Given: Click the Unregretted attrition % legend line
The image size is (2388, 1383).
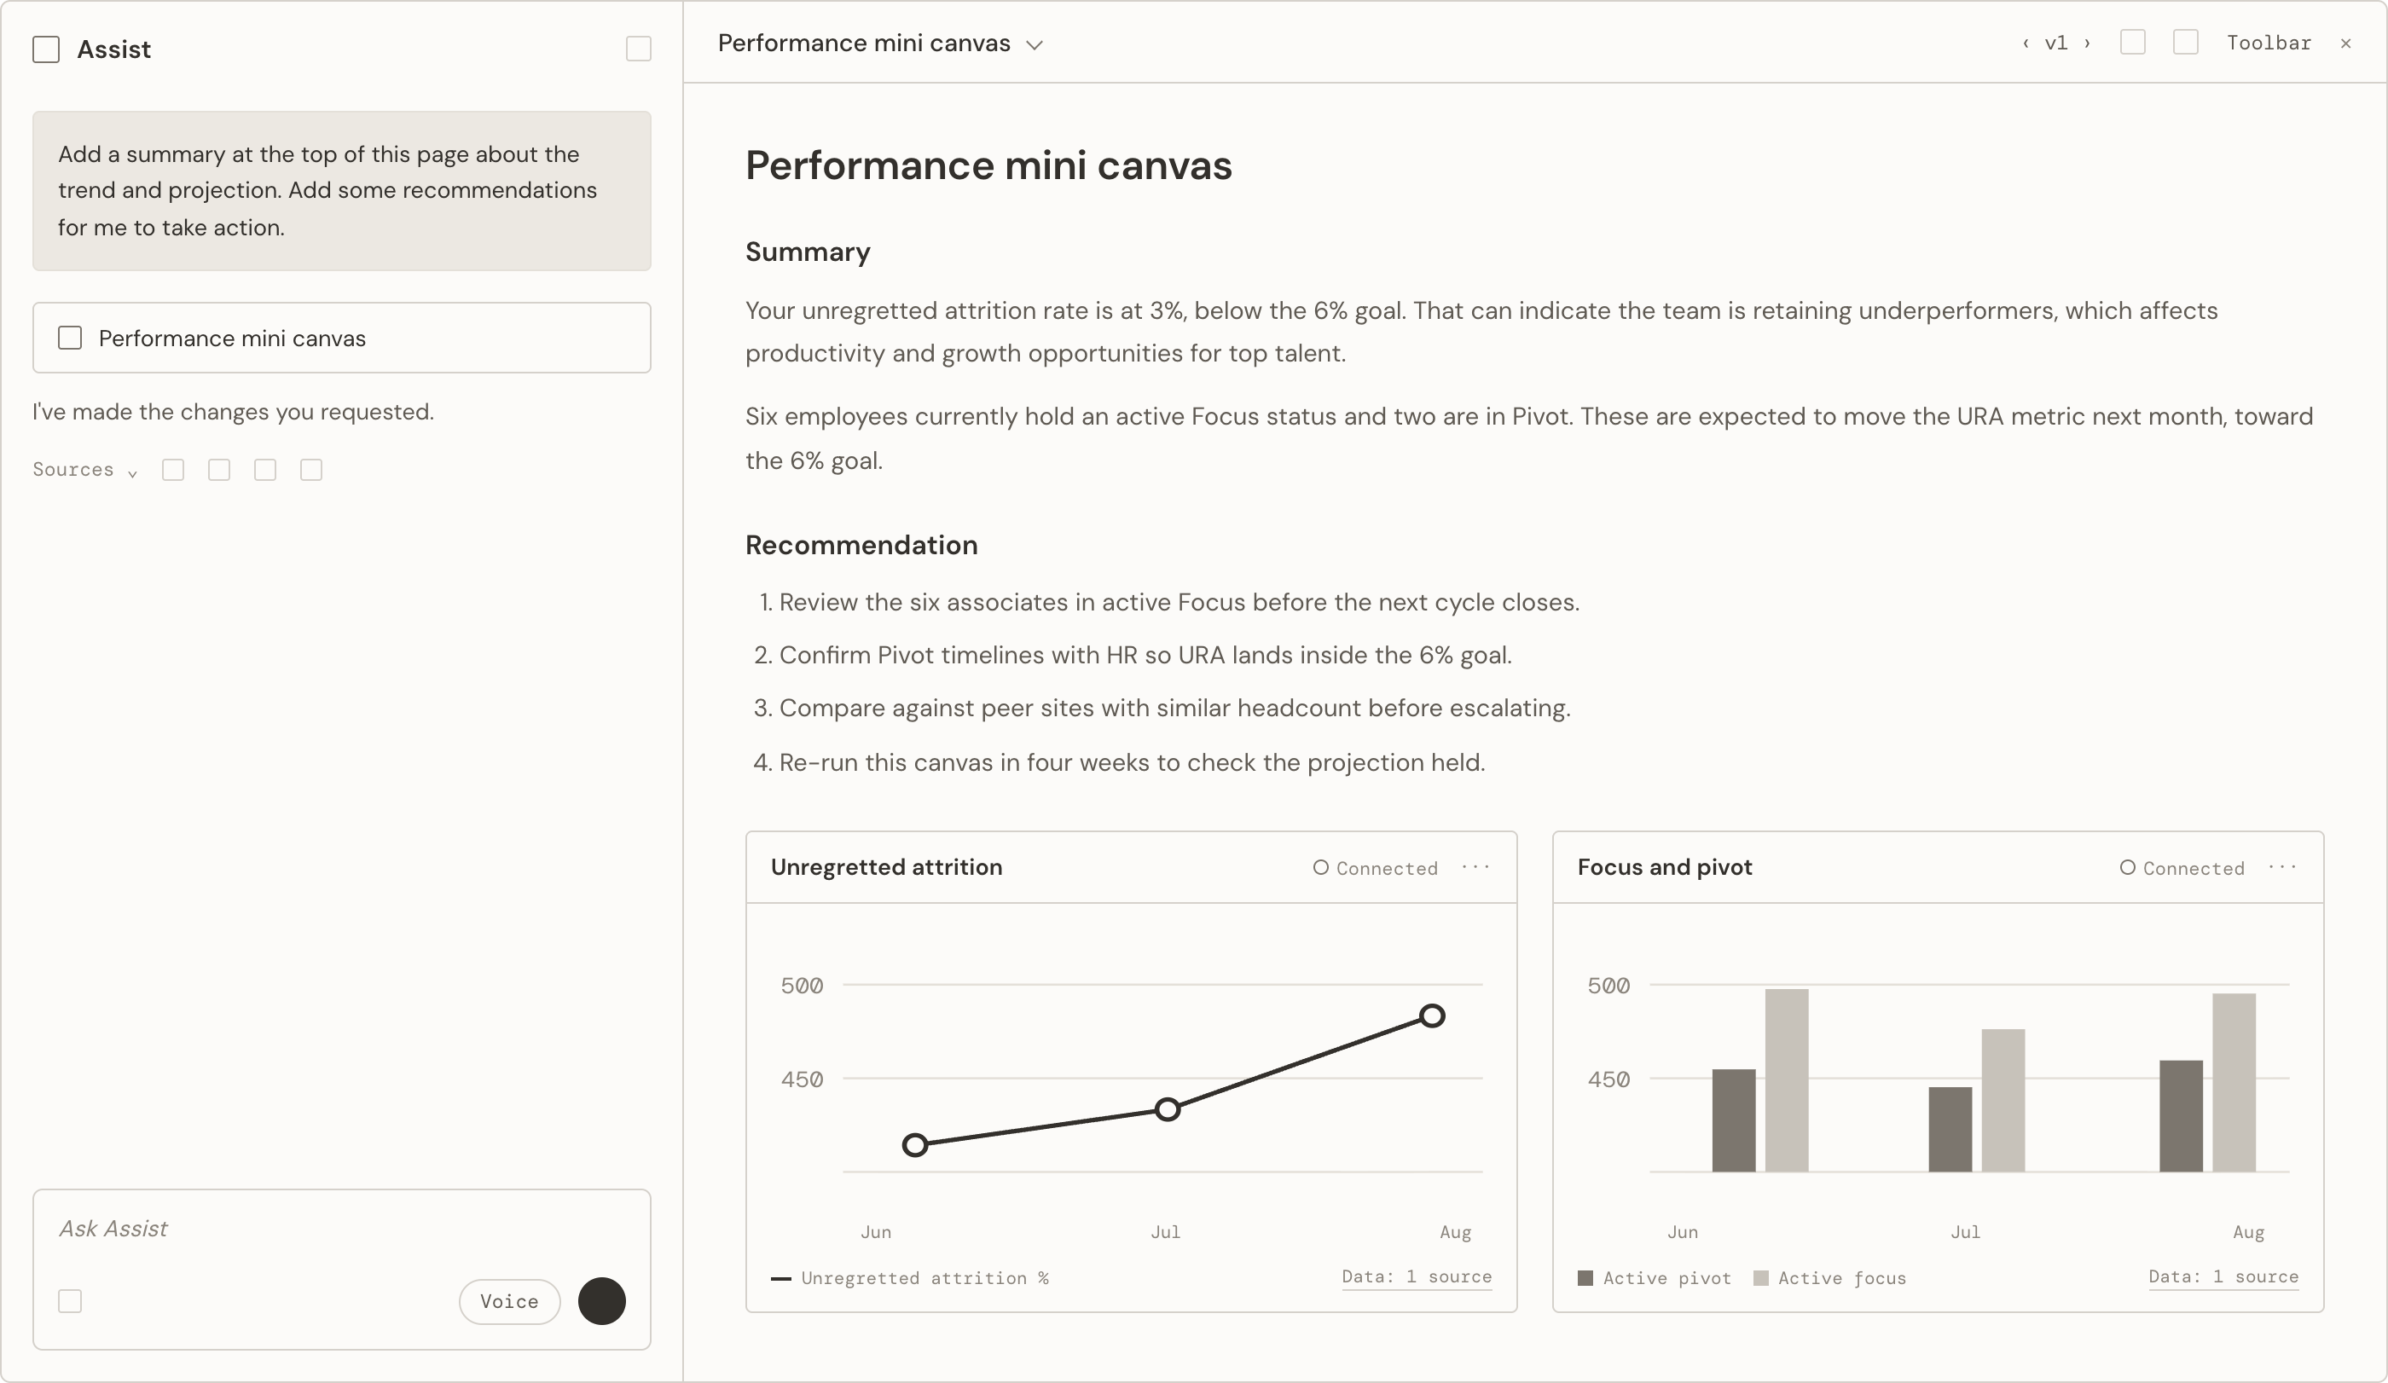Looking at the screenshot, I should coord(781,1279).
